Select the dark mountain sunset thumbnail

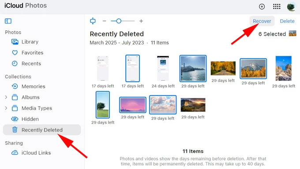[193, 105]
